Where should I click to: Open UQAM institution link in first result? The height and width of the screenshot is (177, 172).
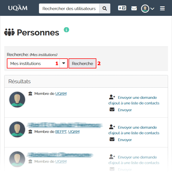click(x=61, y=94)
